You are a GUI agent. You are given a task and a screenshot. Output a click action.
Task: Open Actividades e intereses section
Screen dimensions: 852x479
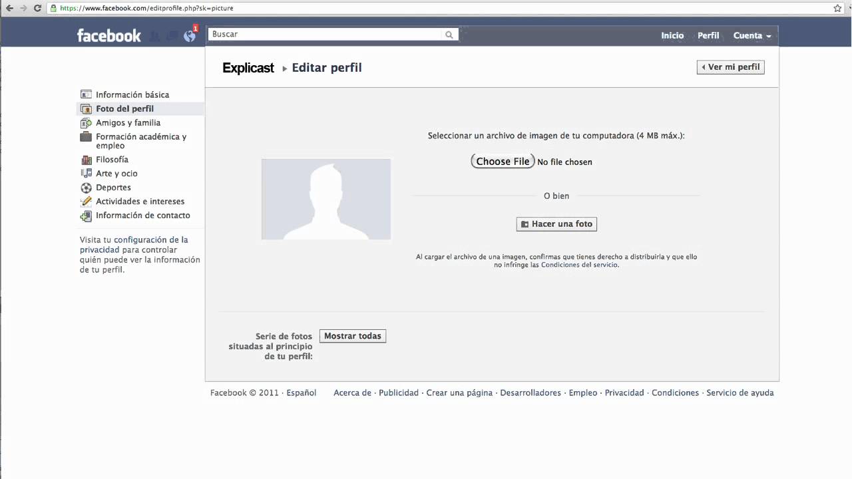click(140, 202)
